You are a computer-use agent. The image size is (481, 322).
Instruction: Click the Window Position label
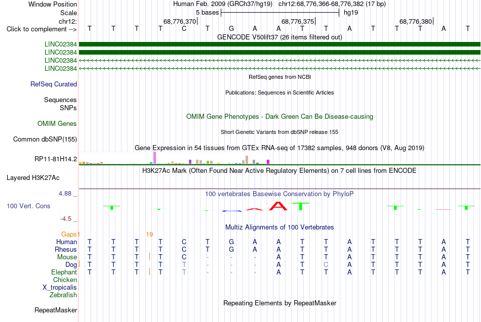point(53,4)
